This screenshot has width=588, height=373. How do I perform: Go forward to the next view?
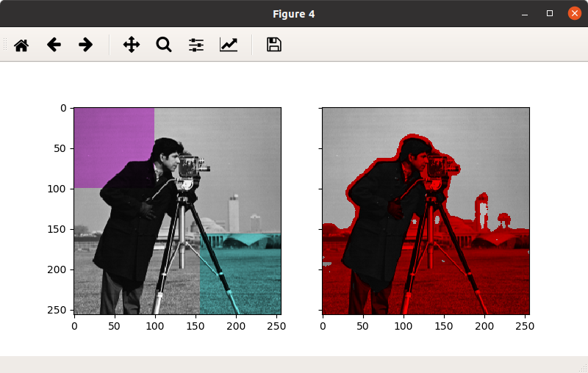tap(85, 45)
